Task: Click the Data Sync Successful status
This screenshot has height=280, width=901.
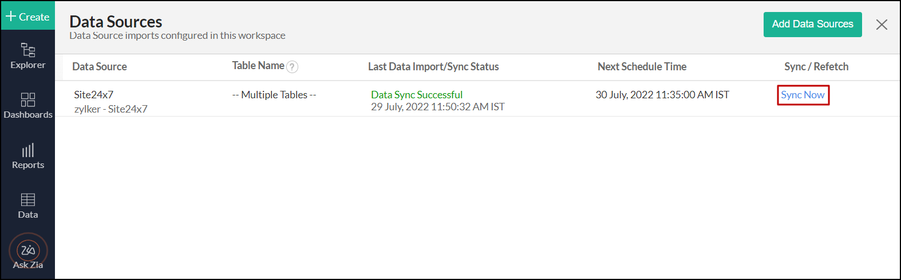Action: [416, 95]
